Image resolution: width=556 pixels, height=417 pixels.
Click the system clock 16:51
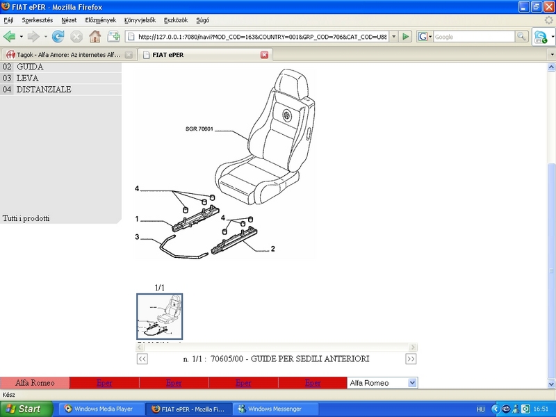click(x=541, y=409)
